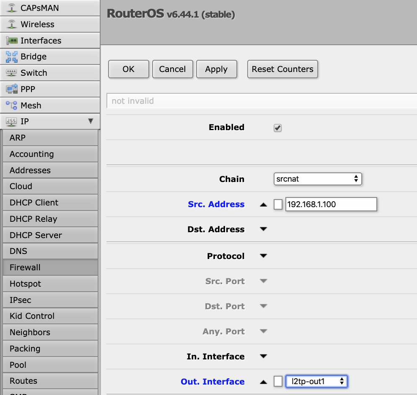
Task: Click the IP menu icon
Action: [x=11, y=122]
